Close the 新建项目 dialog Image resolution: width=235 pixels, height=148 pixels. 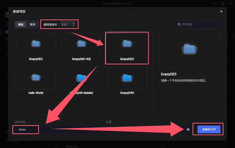click(x=221, y=11)
